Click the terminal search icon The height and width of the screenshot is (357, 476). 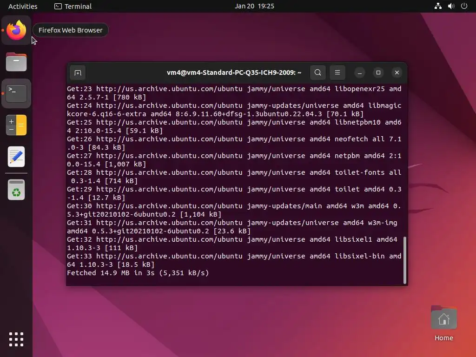[318, 73]
